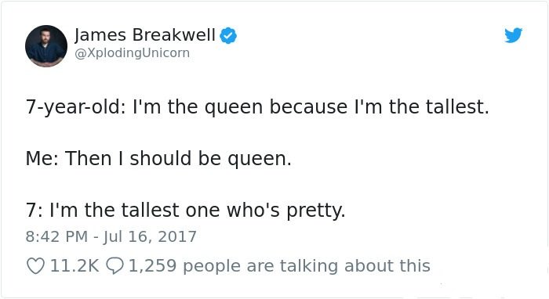This screenshot has width=549, height=299.
Task: Click the tweet's first line about the 7-year-old
Action: pyautogui.click(x=257, y=107)
